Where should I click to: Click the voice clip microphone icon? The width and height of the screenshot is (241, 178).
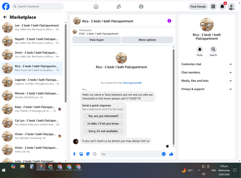pyautogui.click(x=74, y=154)
